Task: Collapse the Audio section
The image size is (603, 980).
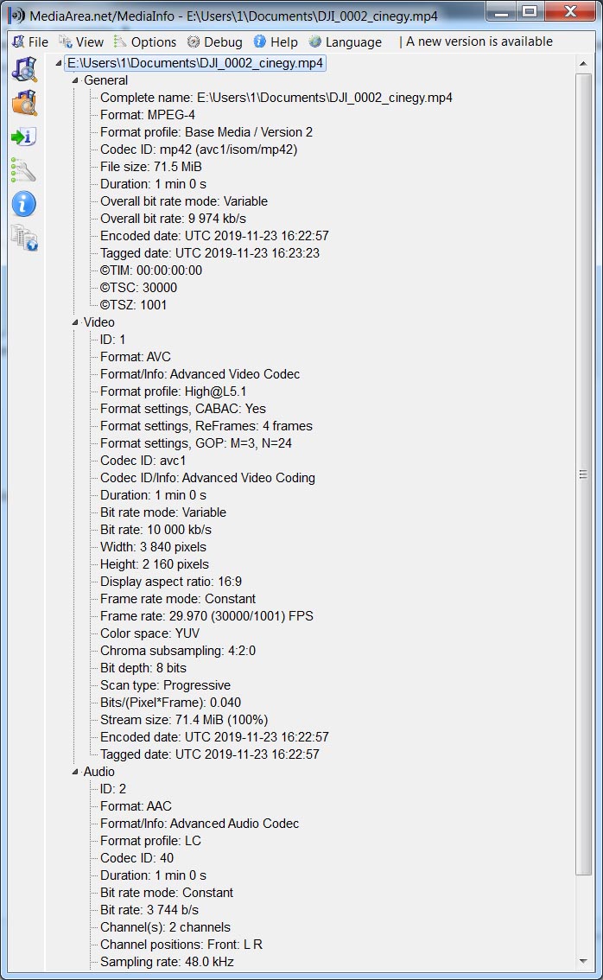Action: 75,772
